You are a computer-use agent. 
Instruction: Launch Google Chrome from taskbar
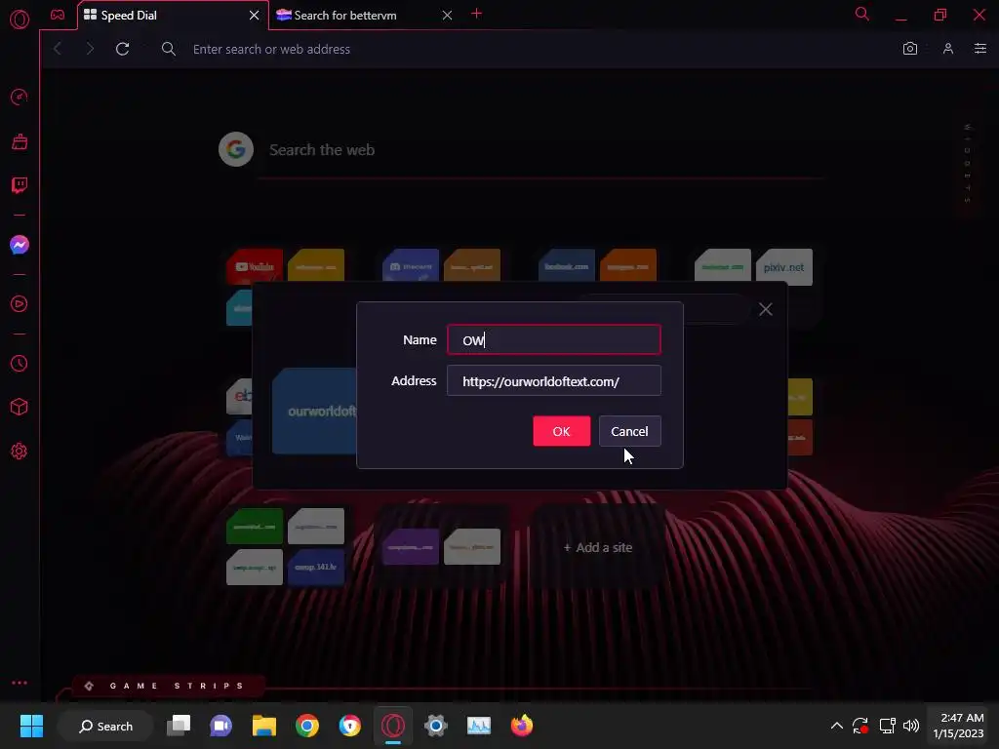click(x=307, y=726)
